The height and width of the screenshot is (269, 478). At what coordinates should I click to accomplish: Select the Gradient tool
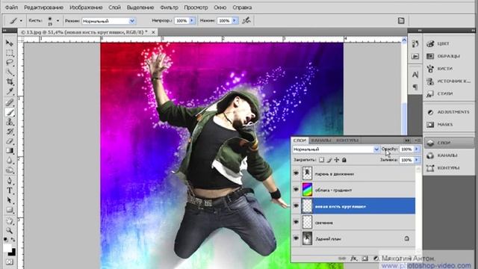[x=10, y=151]
